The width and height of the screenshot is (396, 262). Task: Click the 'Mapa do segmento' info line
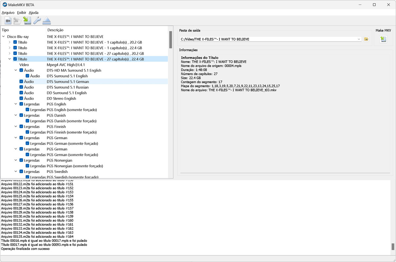(x=230, y=86)
